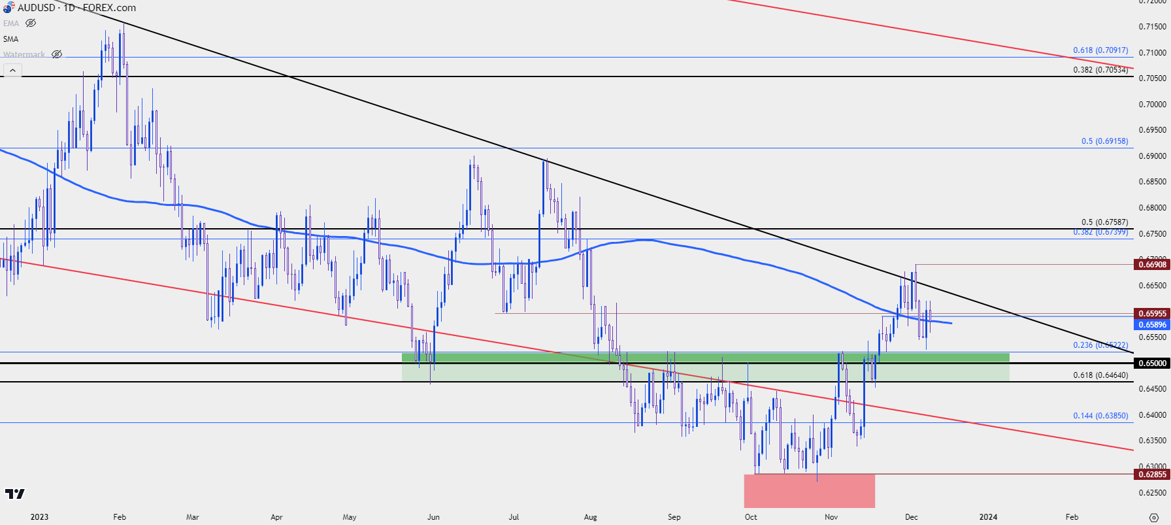Click the 2024 label on time axis
The image size is (1171, 525).
click(x=988, y=517)
